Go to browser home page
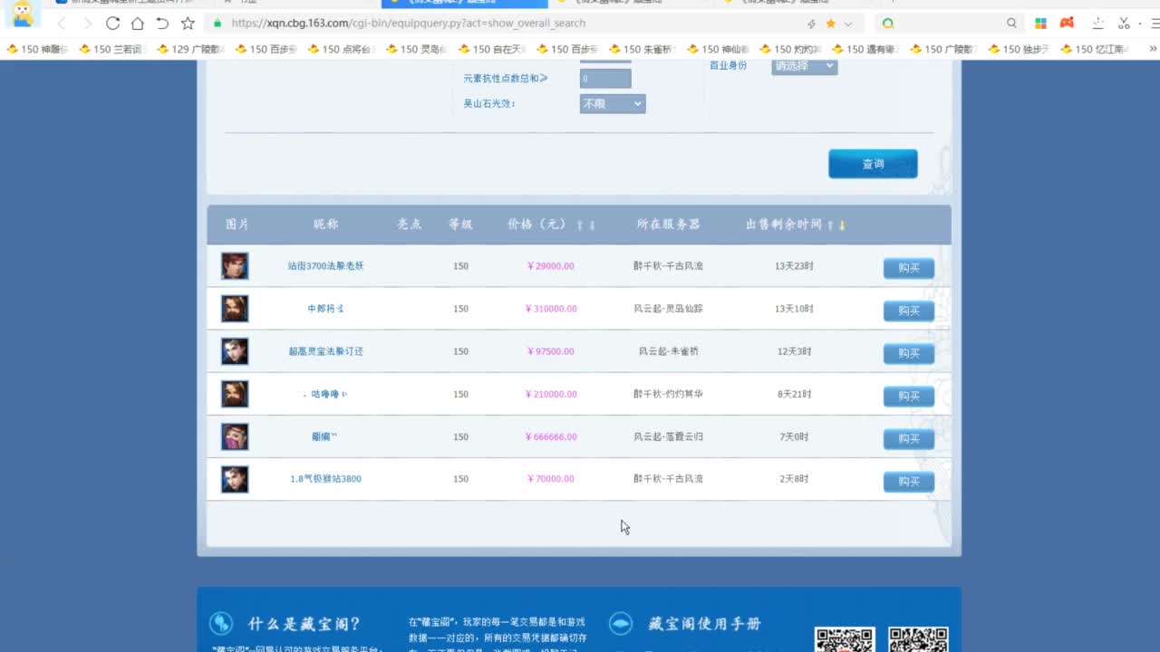 137,24
